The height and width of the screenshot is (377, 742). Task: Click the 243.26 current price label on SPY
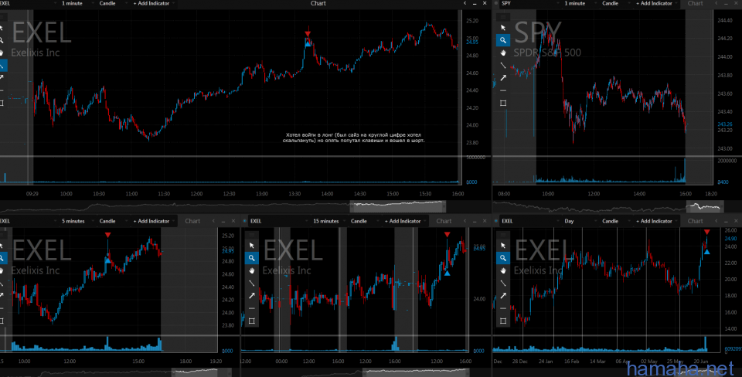click(x=724, y=124)
